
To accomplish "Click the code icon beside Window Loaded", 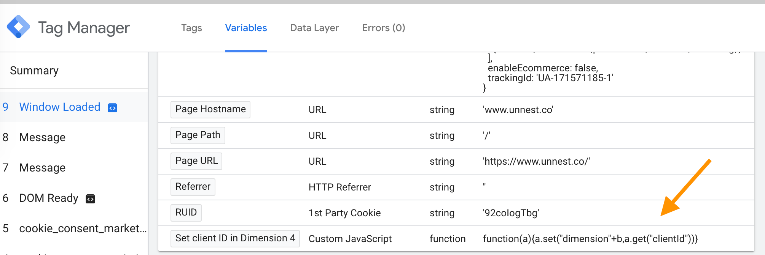I will 113,108.
